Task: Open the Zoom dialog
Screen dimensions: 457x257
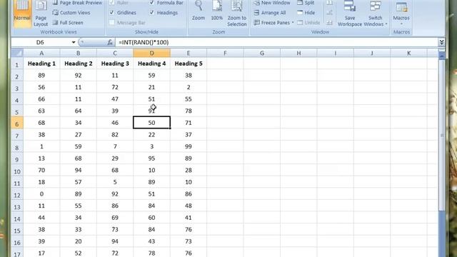Action: click(x=199, y=11)
